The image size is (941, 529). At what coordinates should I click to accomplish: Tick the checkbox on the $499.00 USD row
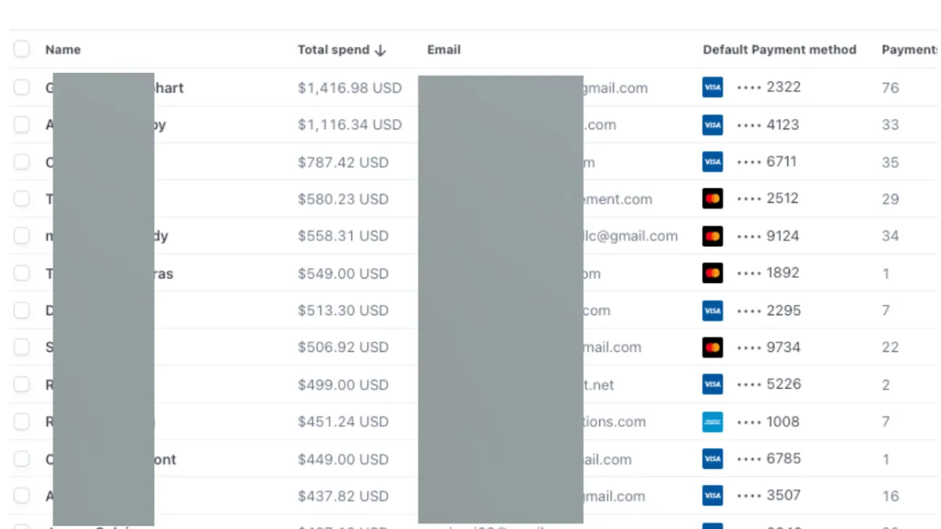pos(21,385)
